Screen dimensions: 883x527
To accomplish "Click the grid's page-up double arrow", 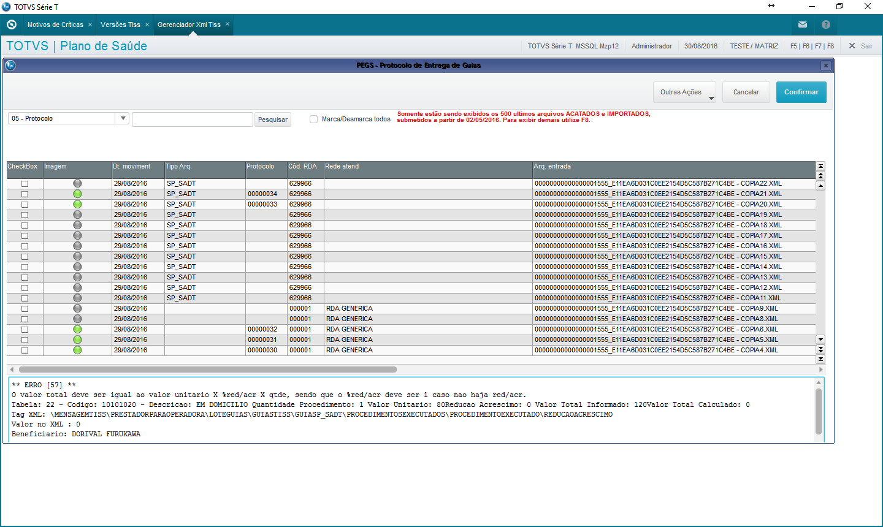I will 820,176.
